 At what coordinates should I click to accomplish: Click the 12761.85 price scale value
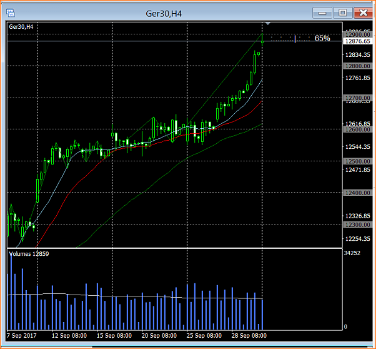(357, 78)
